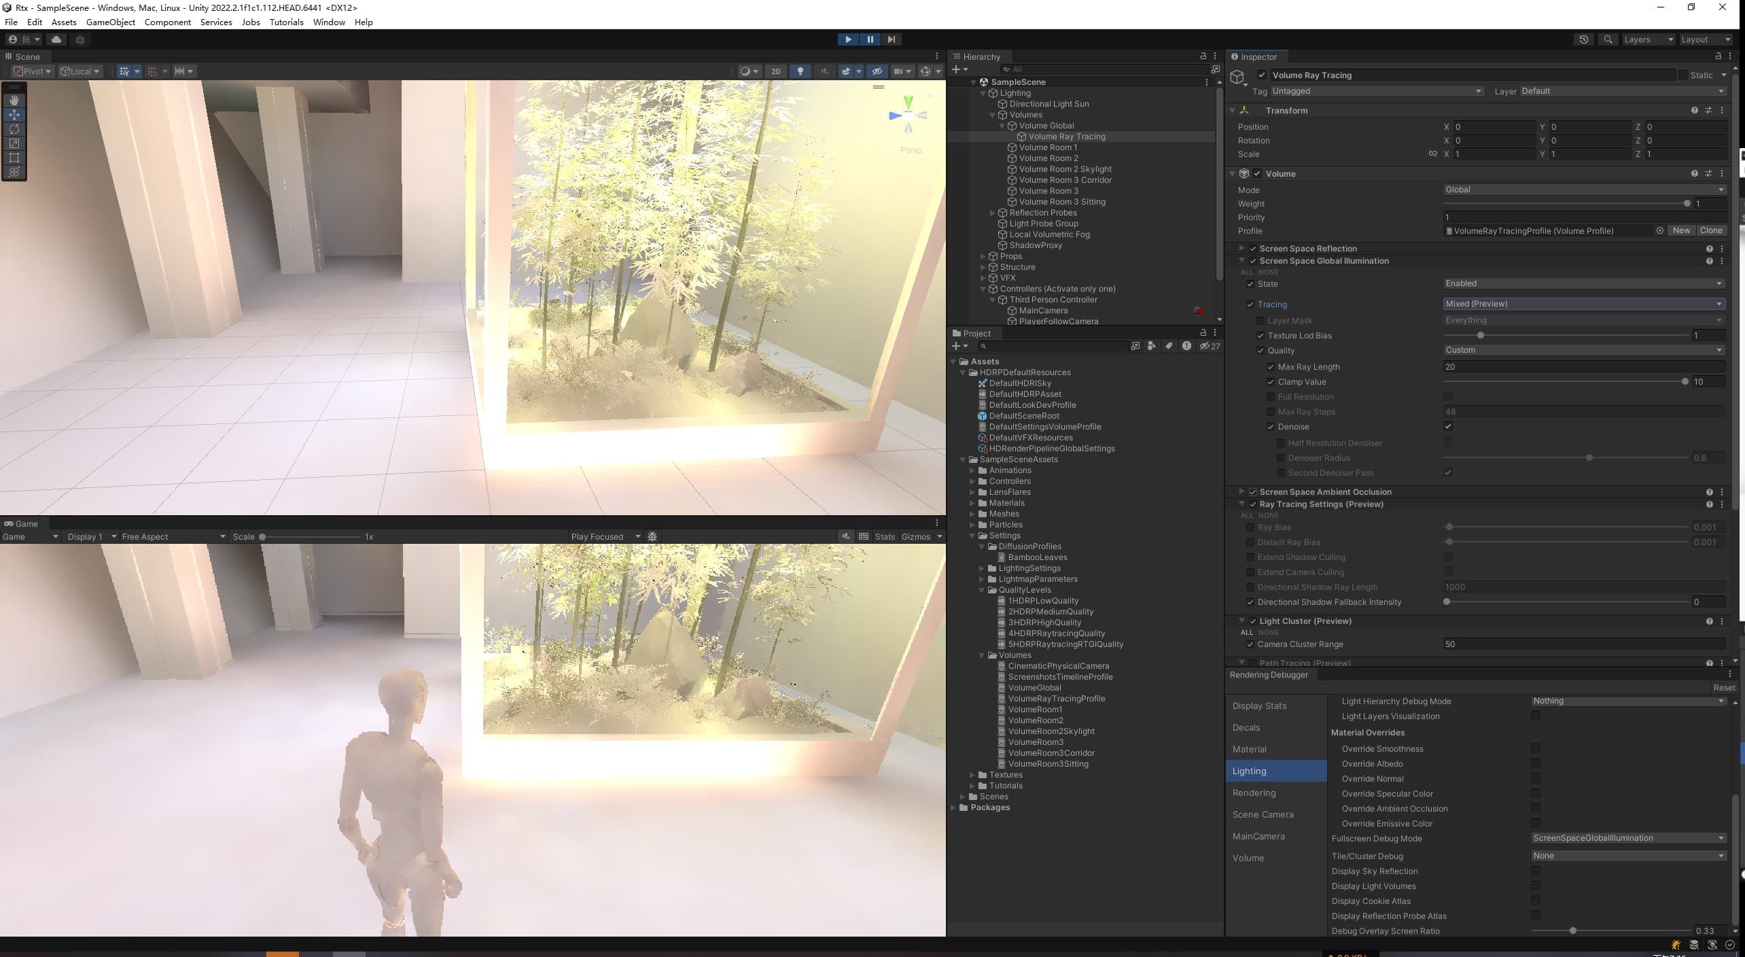Viewport: 1745px width, 957px height.
Task: Click the Reset button in Rendering Debugger
Action: click(1724, 687)
